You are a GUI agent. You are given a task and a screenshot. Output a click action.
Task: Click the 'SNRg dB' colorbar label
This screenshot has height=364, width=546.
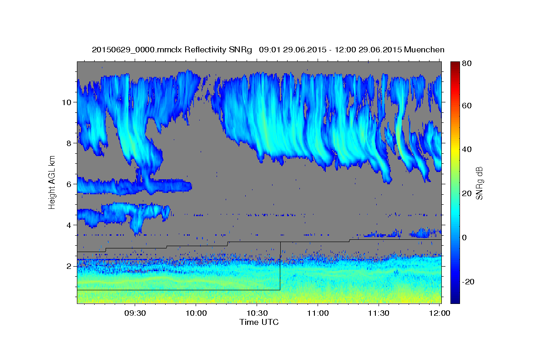[479, 183]
